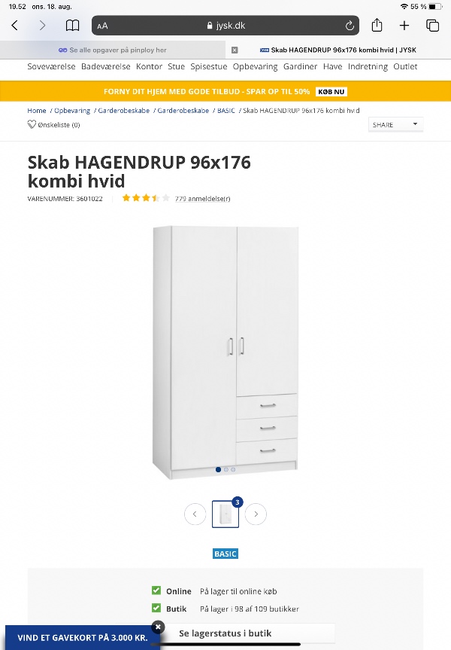Tap the Safari back arrow

tap(14, 26)
